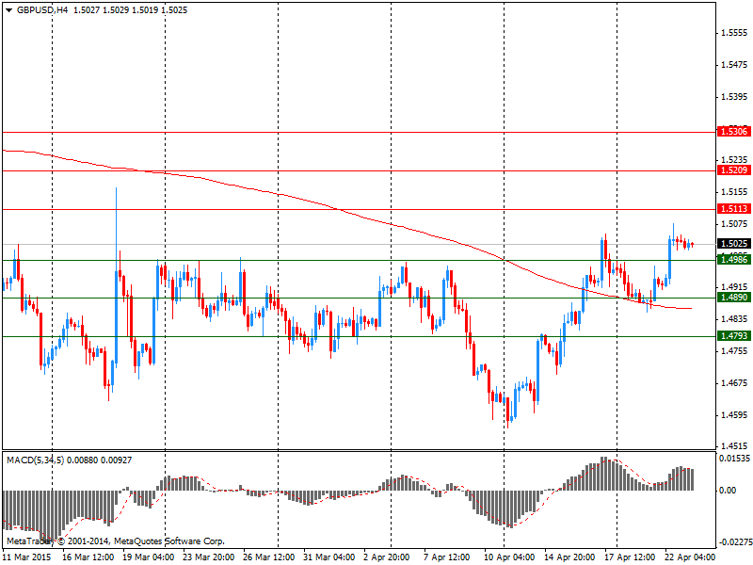Viewport: 753px width, 565px height.
Task: Click the 23 Mar 20:00 time label
Action: coord(208,557)
